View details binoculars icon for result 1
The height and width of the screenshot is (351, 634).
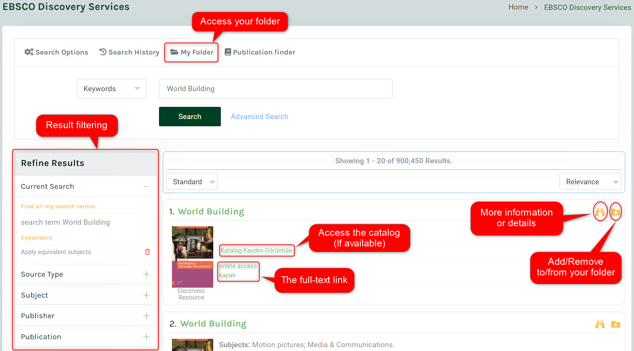click(x=600, y=212)
